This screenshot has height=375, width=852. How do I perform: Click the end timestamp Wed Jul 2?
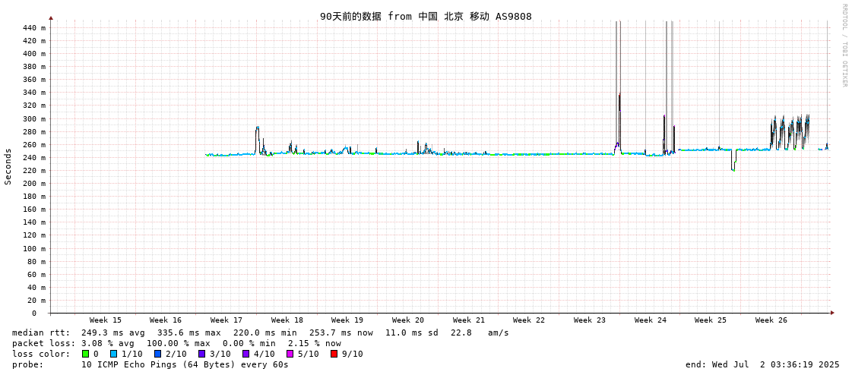[x=763, y=364]
